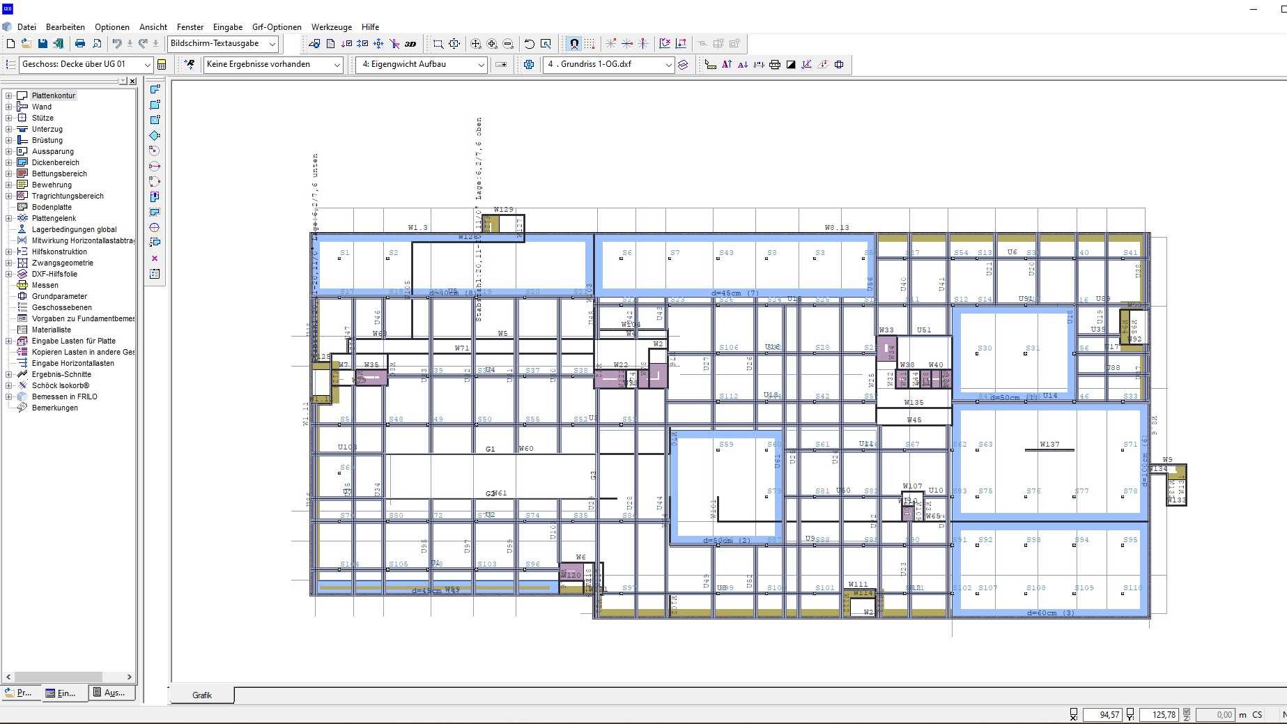The width and height of the screenshot is (1287, 724).
Task: Click the save diskette icon
Action: [43, 44]
